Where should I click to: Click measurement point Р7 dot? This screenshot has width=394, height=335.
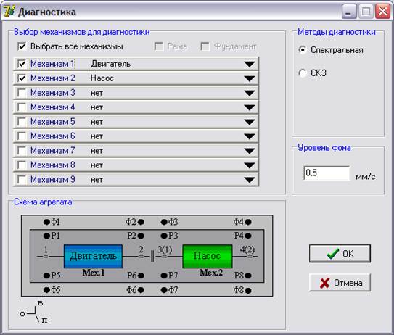pos(164,276)
